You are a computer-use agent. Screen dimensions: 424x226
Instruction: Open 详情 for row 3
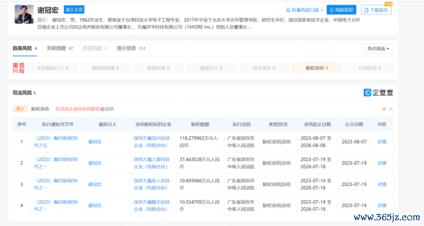[382, 184]
